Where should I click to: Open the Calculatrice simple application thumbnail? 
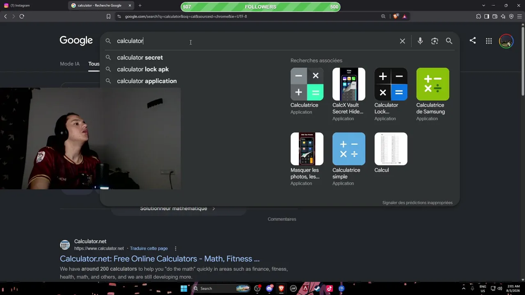point(349,149)
